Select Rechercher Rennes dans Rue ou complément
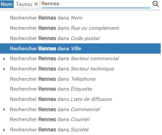The width and height of the screenshot is (162, 135). (x=80, y=28)
